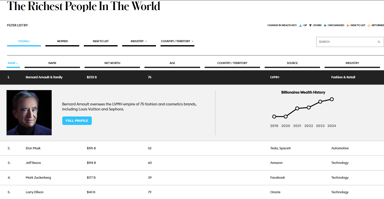The width and height of the screenshot is (384, 199).
Task: Click the 2024 wealth history point
Action: [332, 99]
